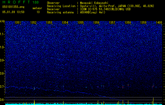Click the kHz frequency axis unit label
Image resolution: width=165 pixels, height=105 pixels.
[x=2, y=21]
